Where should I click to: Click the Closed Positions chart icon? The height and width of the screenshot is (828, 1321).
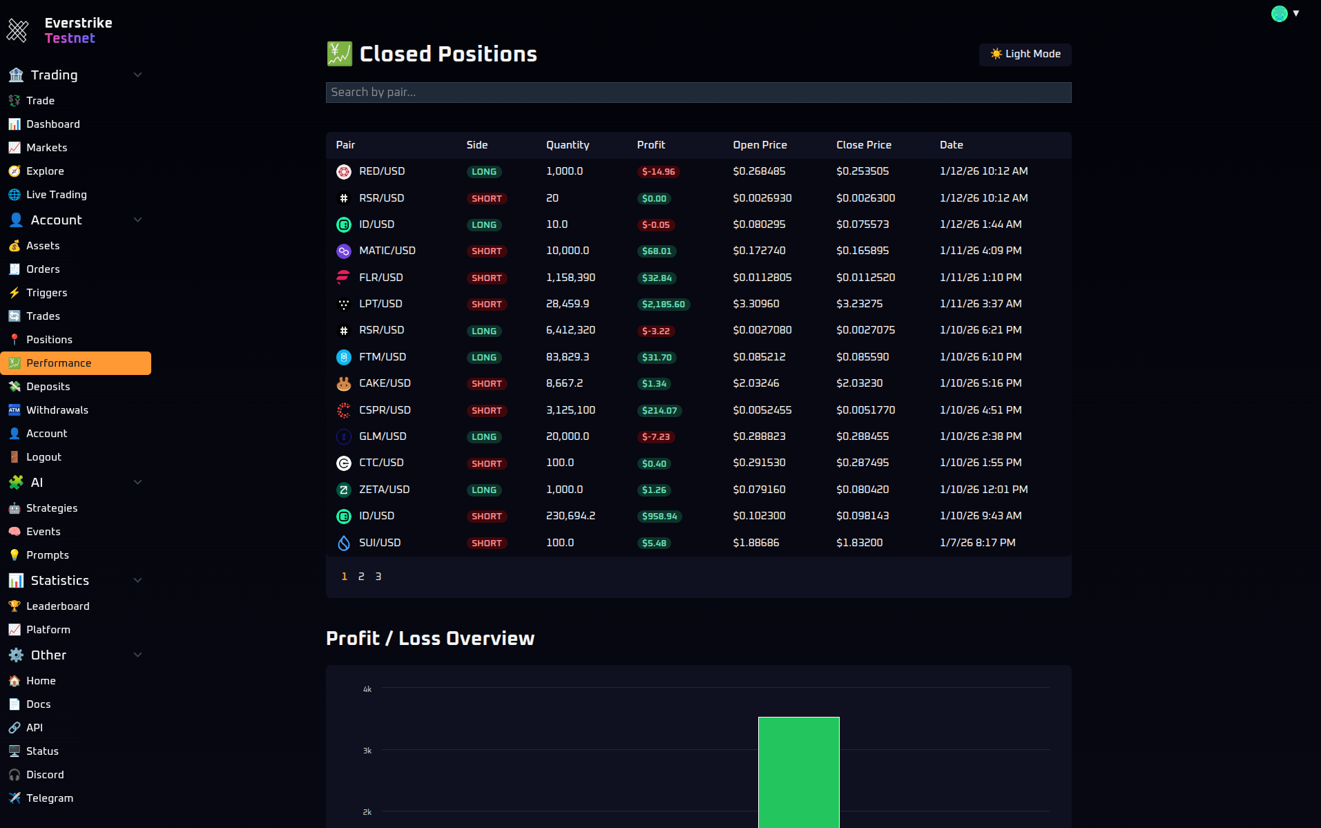[339, 54]
